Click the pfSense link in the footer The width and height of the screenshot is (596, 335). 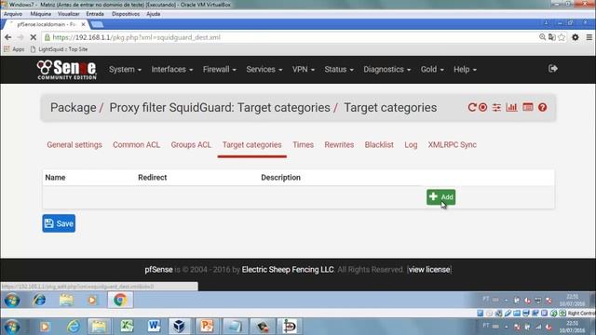pos(158,270)
